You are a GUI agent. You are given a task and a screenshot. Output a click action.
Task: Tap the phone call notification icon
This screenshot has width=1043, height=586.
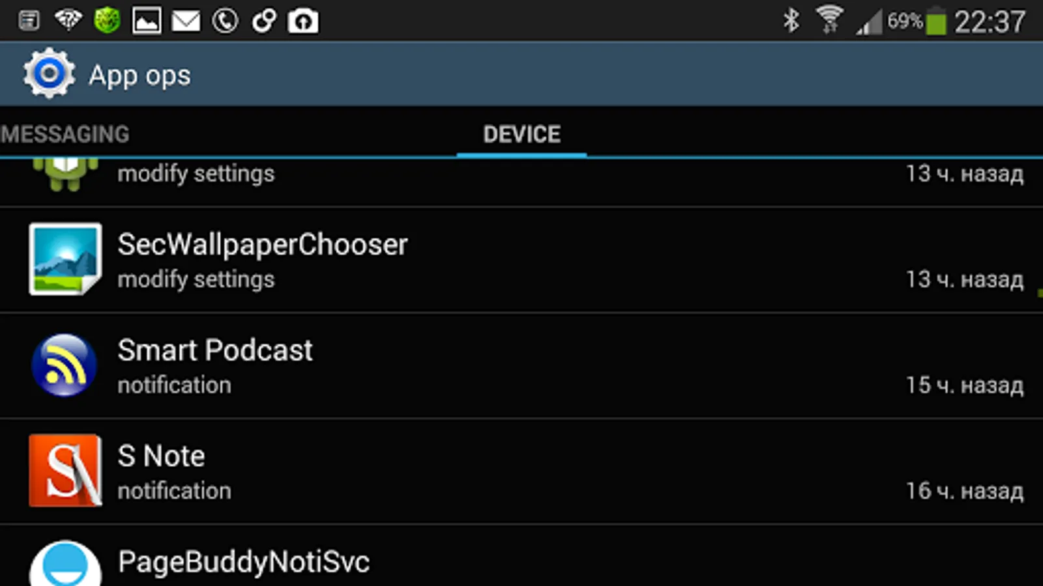pyautogui.click(x=225, y=21)
